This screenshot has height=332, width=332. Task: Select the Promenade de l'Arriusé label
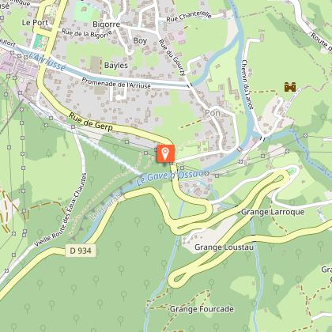(116, 83)
